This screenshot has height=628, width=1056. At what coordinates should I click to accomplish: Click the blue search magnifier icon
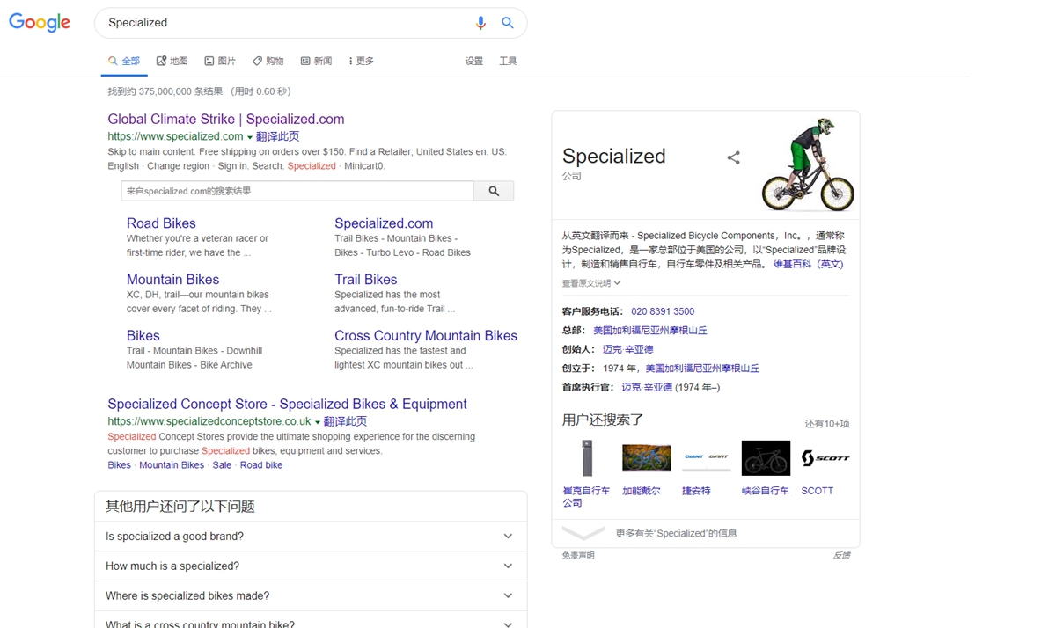point(508,23)
